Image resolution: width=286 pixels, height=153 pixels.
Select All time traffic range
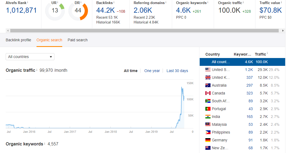coord(131,71)
